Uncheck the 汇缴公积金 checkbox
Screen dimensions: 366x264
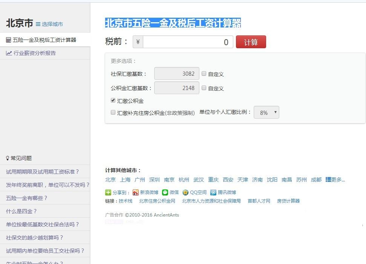pyautogui.click(x=113, y=100)
